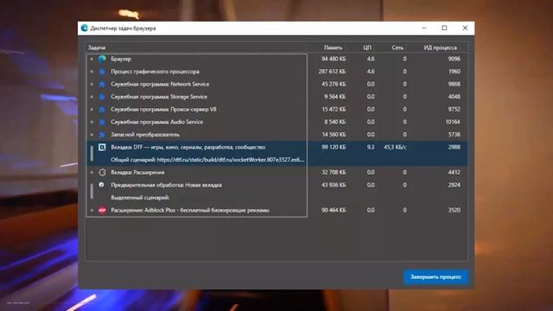Select the Вкладка: DTF task row

(x=276, y=147)
